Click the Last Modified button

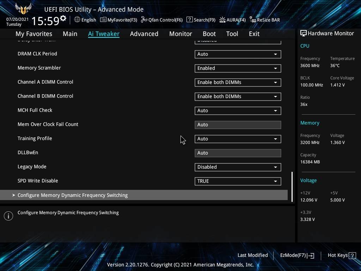(252, 255)
